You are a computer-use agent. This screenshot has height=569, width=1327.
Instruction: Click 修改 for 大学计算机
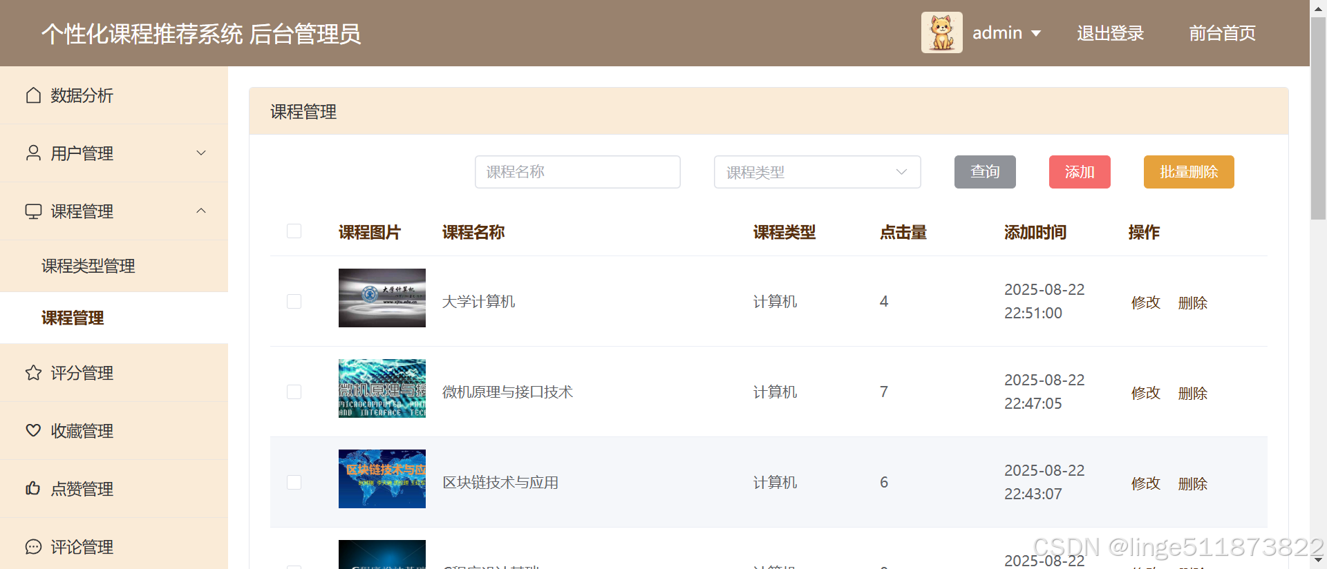[x=1145, y=302]
